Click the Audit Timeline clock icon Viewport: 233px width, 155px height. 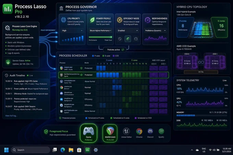(x=7, y=75)
